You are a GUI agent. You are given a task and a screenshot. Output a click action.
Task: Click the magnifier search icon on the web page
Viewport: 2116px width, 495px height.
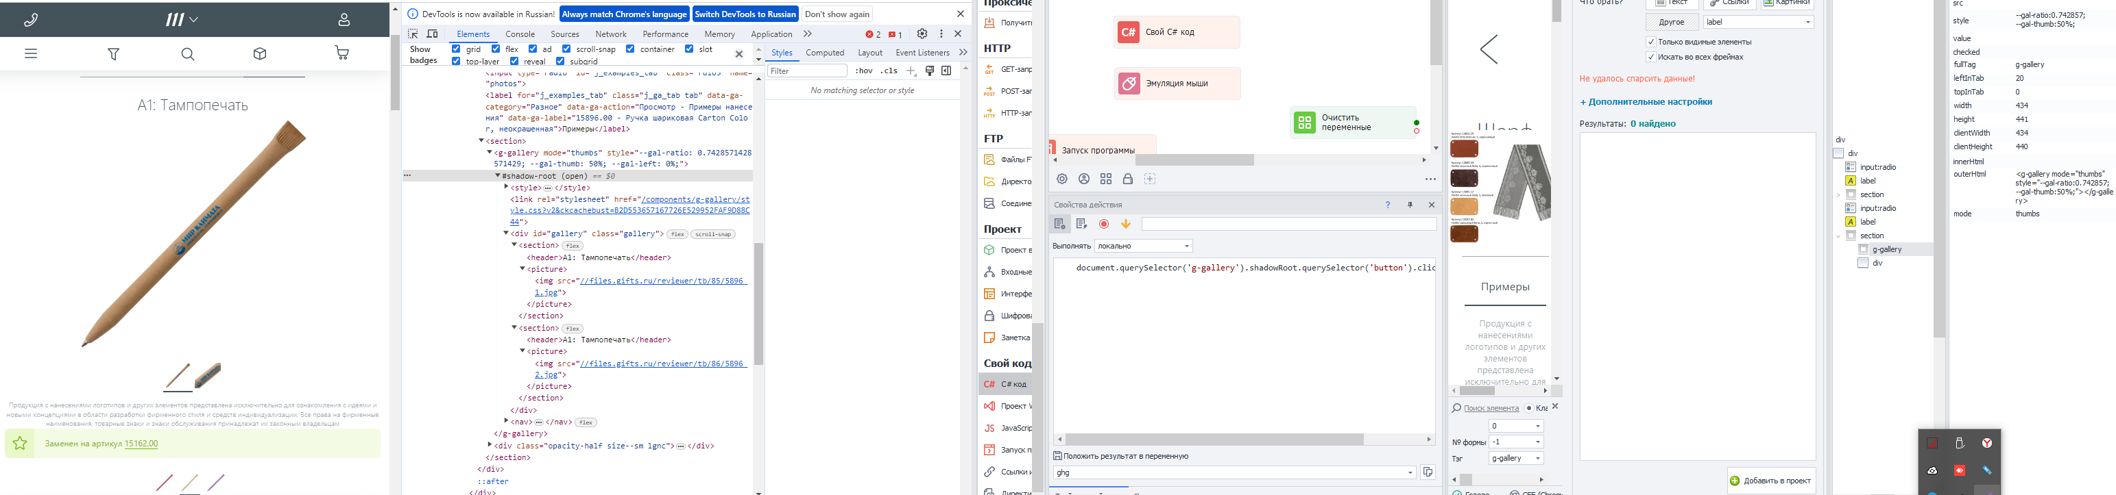click(x=187, y=54)
